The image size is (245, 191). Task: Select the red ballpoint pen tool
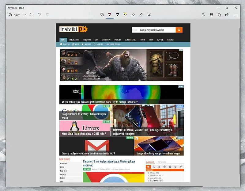[x=110, y=15]
